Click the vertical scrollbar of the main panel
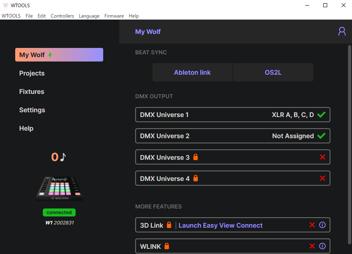Viewport: 352px width, 254px height. (x=349, y=145)
